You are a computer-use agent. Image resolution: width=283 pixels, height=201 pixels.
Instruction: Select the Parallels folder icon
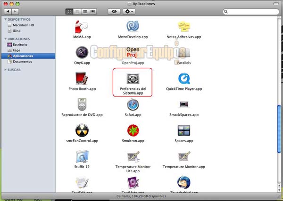coord(184,53)
